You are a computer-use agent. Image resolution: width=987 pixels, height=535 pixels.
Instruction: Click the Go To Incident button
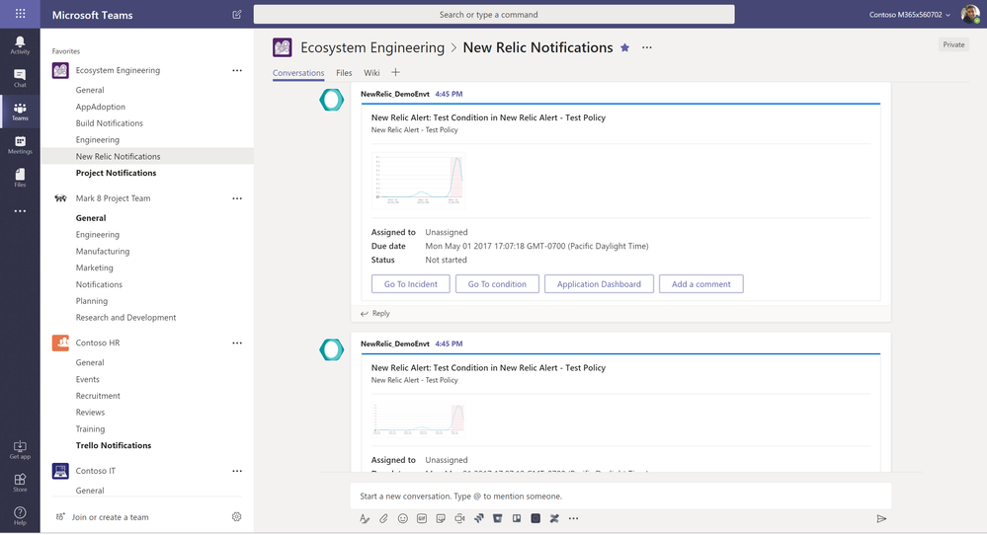(x=410, y=284)
